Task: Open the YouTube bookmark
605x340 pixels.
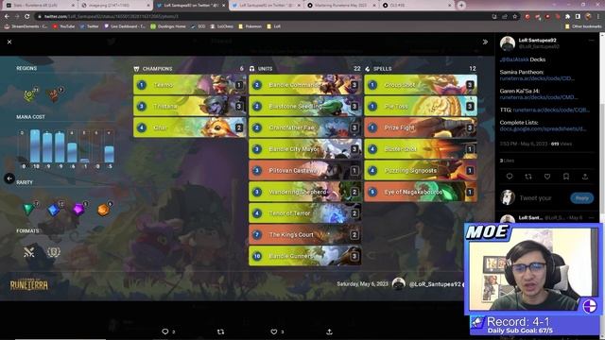Action: (x=63, y=26)
